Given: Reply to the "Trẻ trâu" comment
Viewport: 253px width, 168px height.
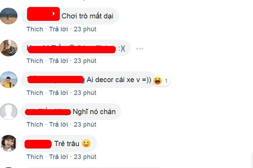Looking at the screenshot, I should [59, 157].
